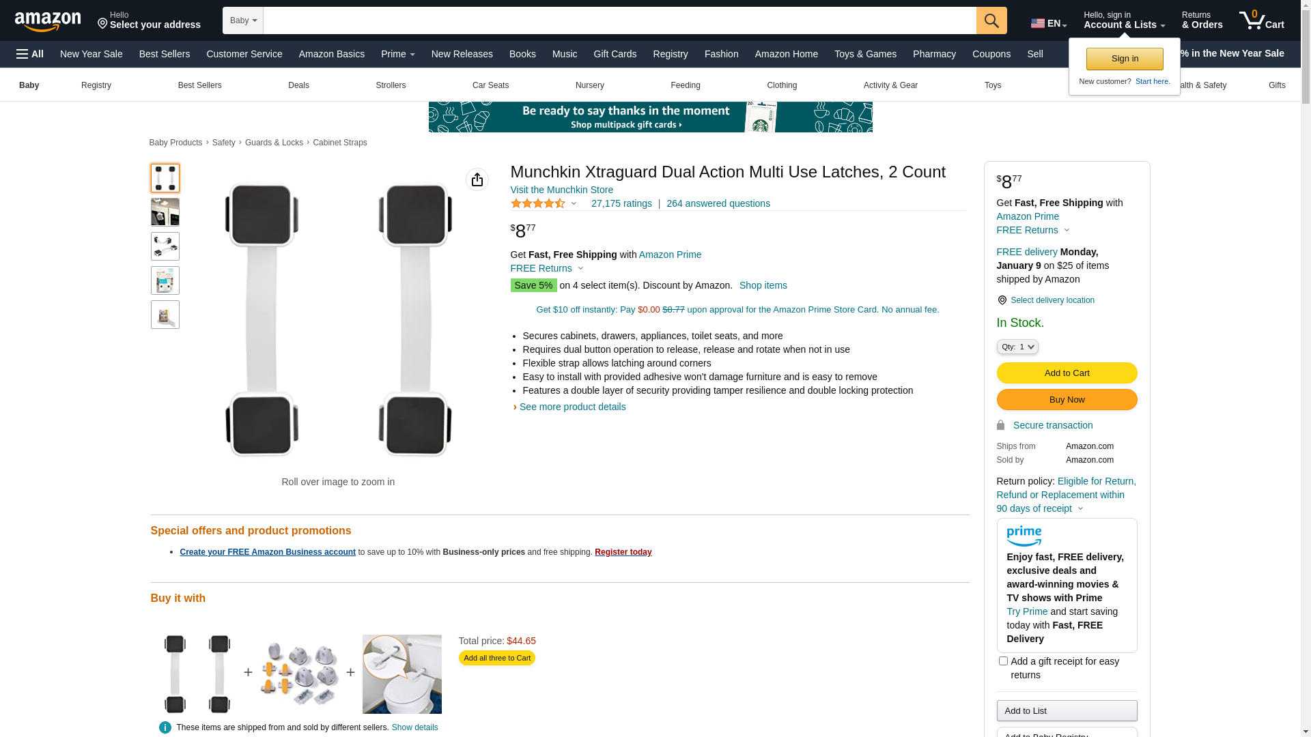
Task: Open the Baby search category dropdown
Action: 243,20
